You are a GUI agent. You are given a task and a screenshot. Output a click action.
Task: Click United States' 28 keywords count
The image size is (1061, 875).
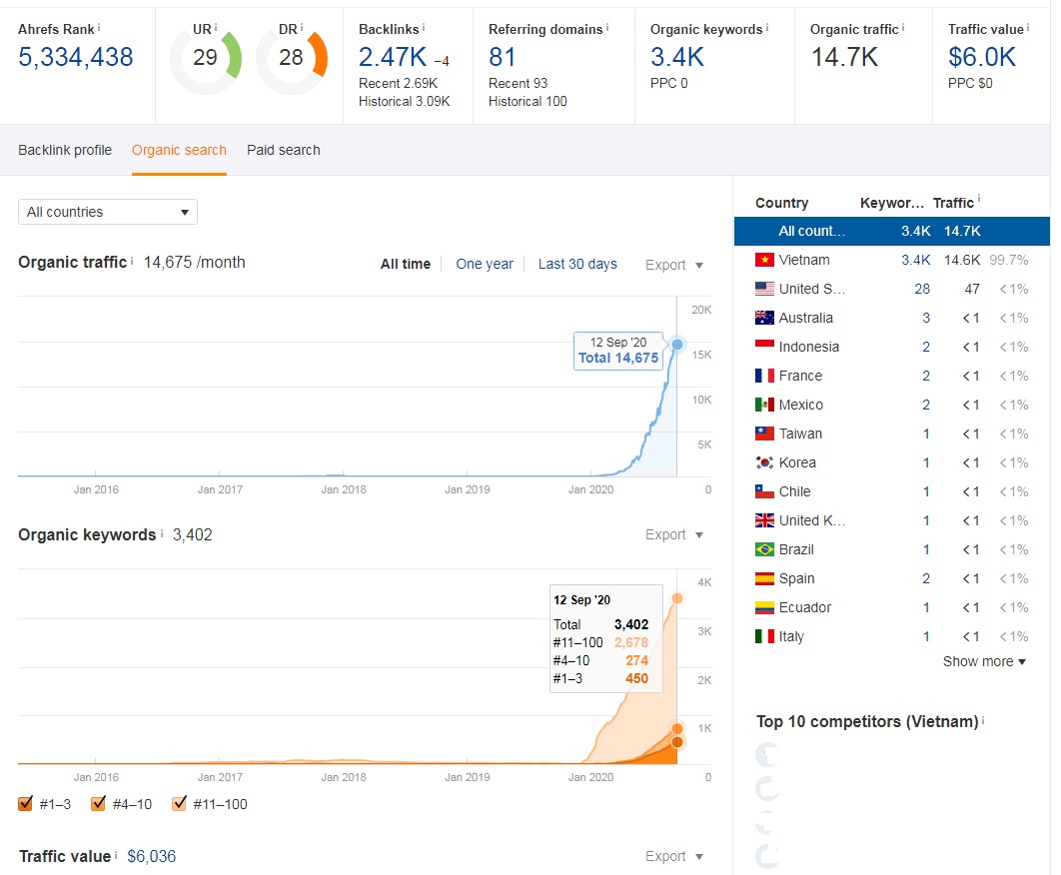(x=922, y=289)
